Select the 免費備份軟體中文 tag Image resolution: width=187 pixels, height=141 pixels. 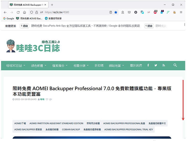pyautogui.click(x=157, y=123)
